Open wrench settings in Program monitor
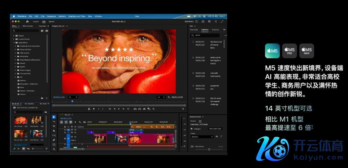The width and height of the screenshot is (348, 168). pos(169,97)
